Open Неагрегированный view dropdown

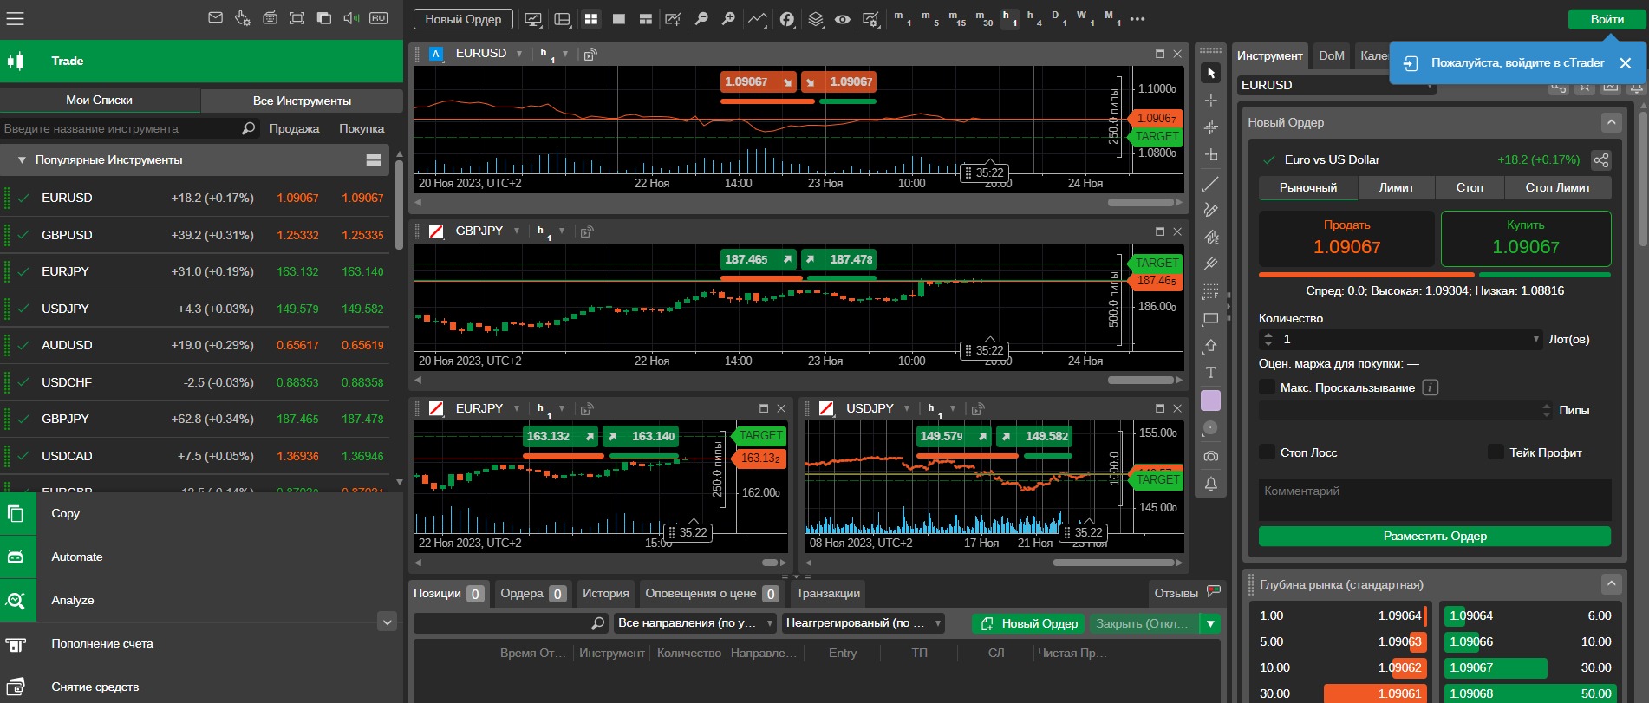point(864,623)
